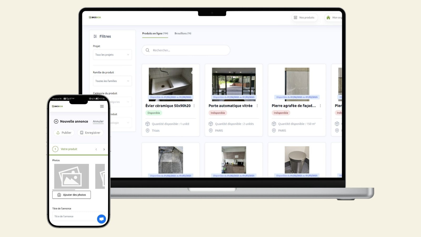Click the Filtres sliders icon
The height and width of the screenshot is (237, 421).
point(95,36)
